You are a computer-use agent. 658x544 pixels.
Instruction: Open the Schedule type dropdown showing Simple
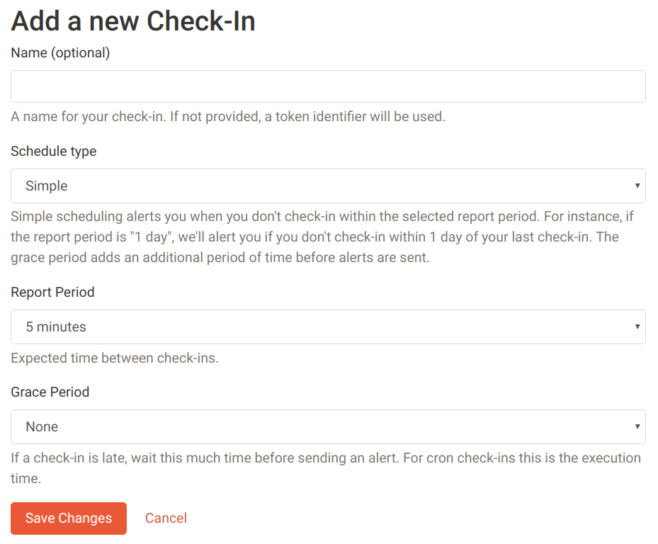(x=328, y=186)
